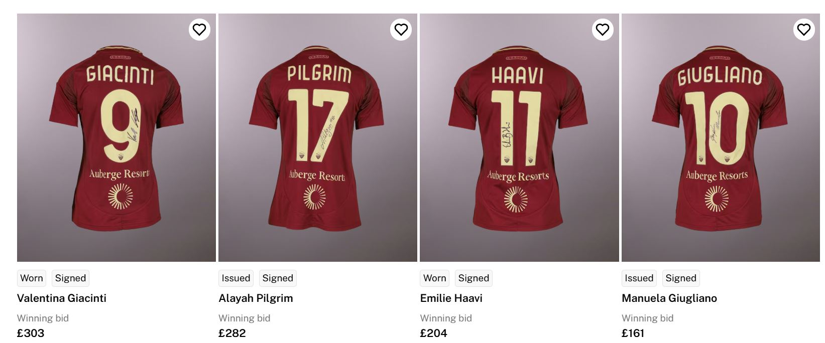This screenshot has height=343, width=825.
Task: Click the Signed tag under Giacinti's shirt
Action: tap(70, 278)
